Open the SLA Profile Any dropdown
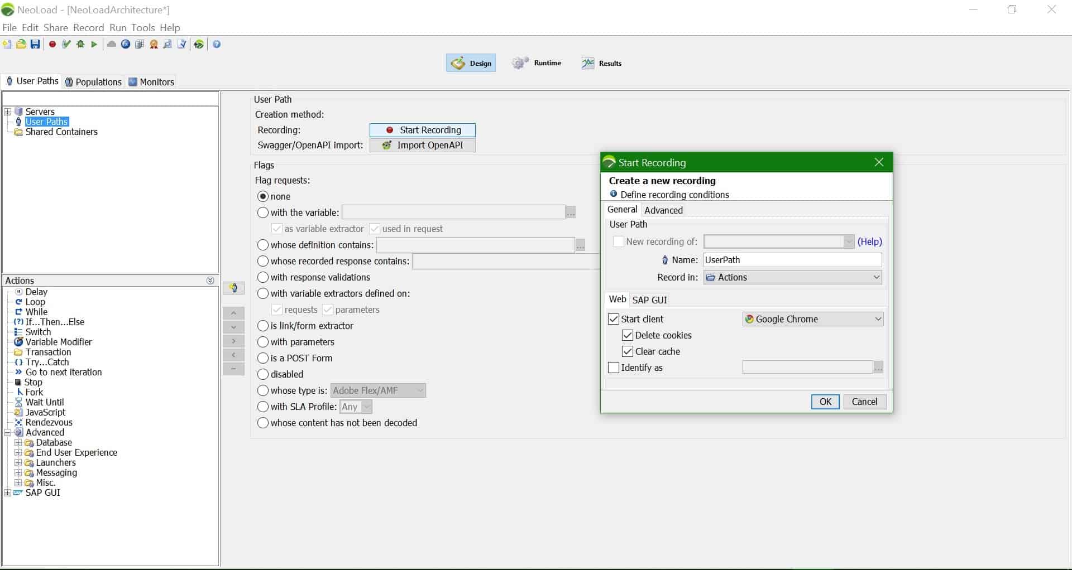This screenshot has height=570, width=1072. point(356,407)
